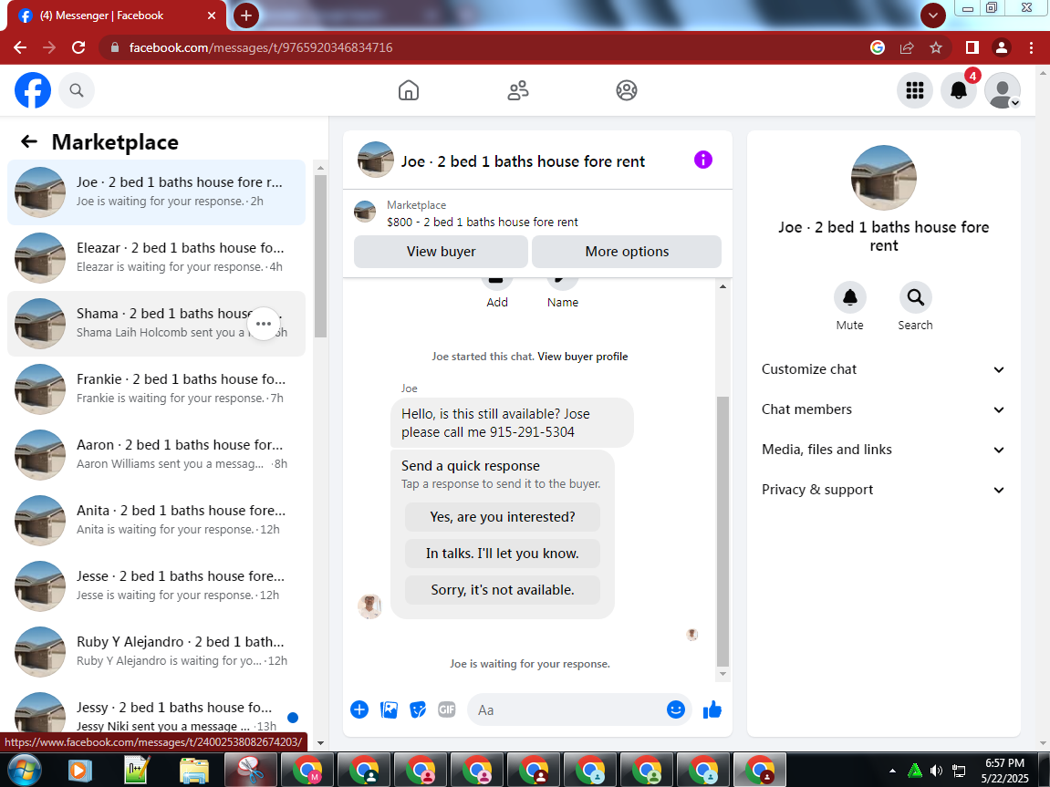Click the Mute bell icon
Image resolution: width=1050 pixels, height=787 pixels.
[x=850, y=297]
